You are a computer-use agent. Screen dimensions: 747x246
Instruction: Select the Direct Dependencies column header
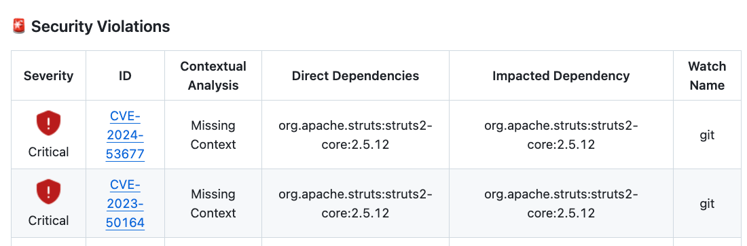355,76
